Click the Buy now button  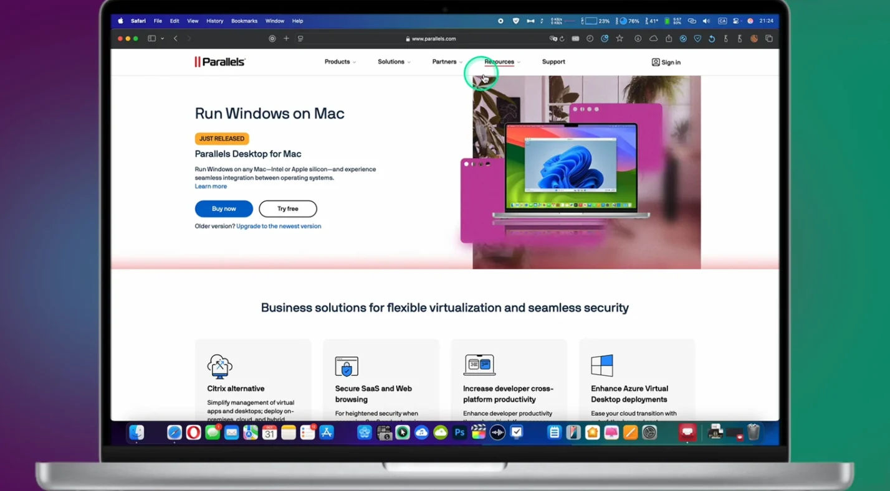coord(223,208)
